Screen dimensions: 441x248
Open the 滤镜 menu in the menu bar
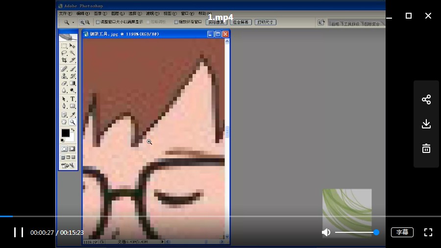152,14
